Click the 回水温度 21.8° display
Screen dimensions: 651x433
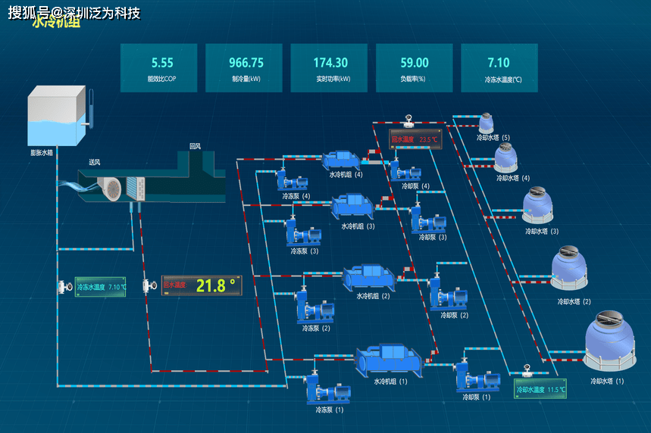tap(202, 285)
